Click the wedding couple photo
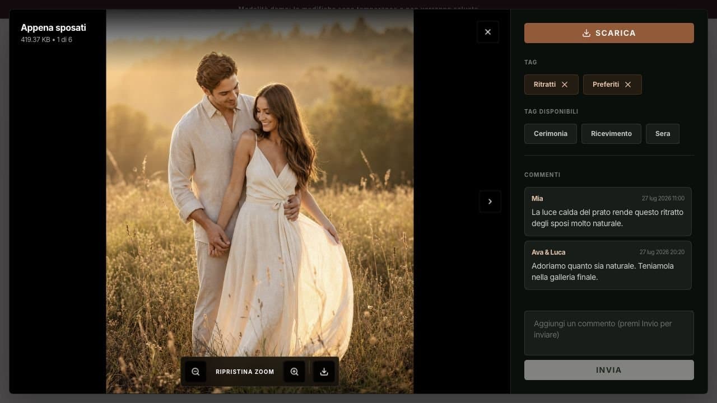This screenshot has height=403, width=717. coord(260,201)
